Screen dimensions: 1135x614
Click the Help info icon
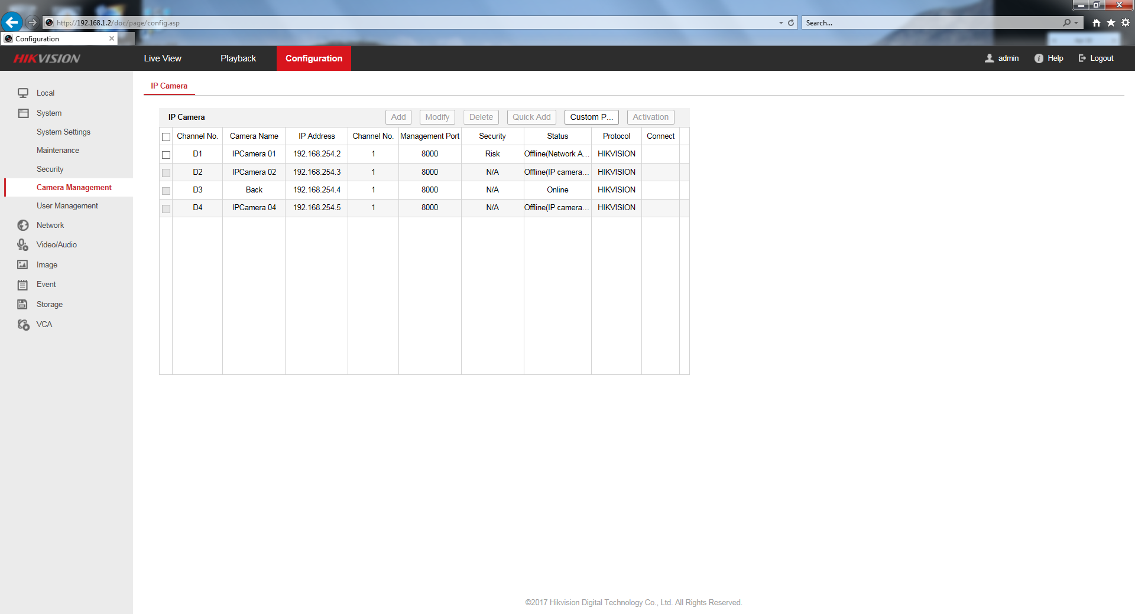pos(1039,58)
